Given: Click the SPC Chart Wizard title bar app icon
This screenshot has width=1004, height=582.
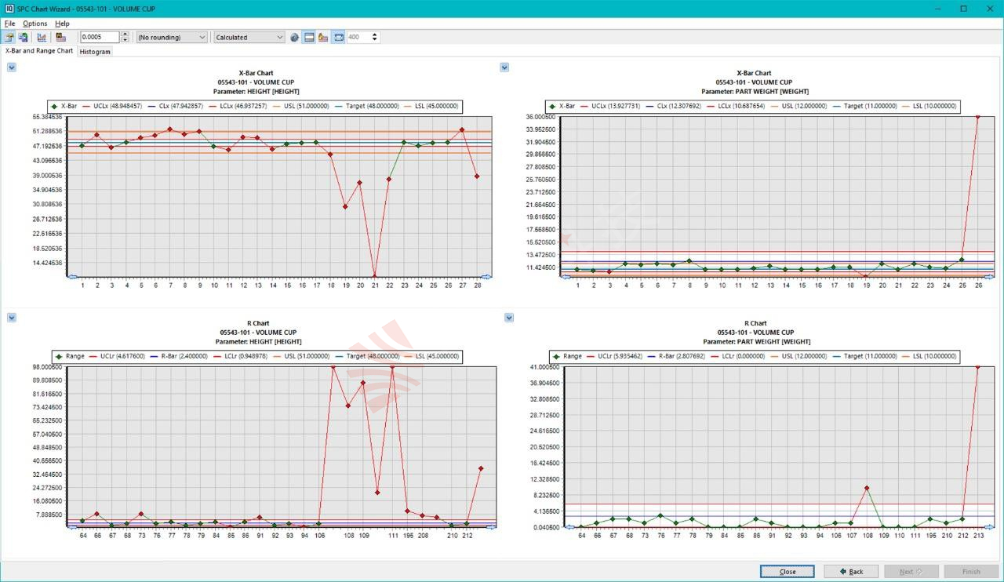Looking at the screenshot, I should click(9, 9).
